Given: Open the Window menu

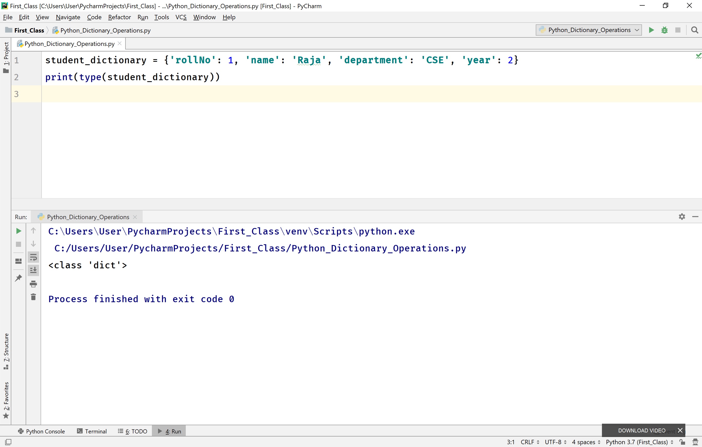Looking at the screenshot, I should (x=204, y=17).
